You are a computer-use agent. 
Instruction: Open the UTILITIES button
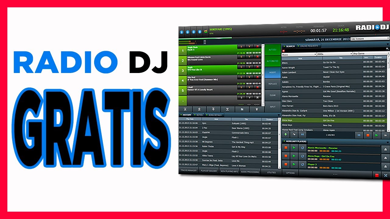click(x=271, y=172)
